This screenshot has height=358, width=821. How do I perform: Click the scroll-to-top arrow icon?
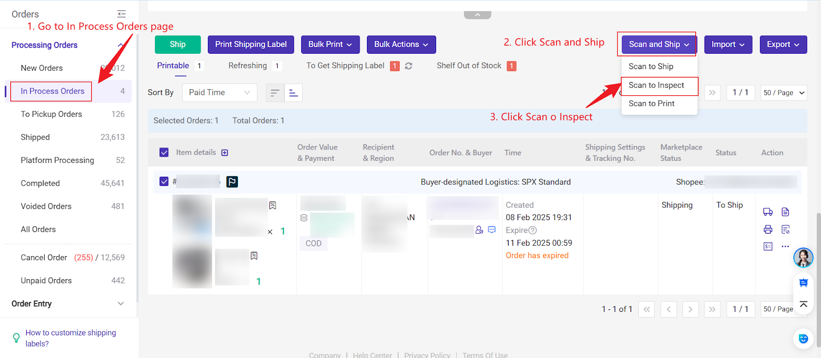(804, 305)
